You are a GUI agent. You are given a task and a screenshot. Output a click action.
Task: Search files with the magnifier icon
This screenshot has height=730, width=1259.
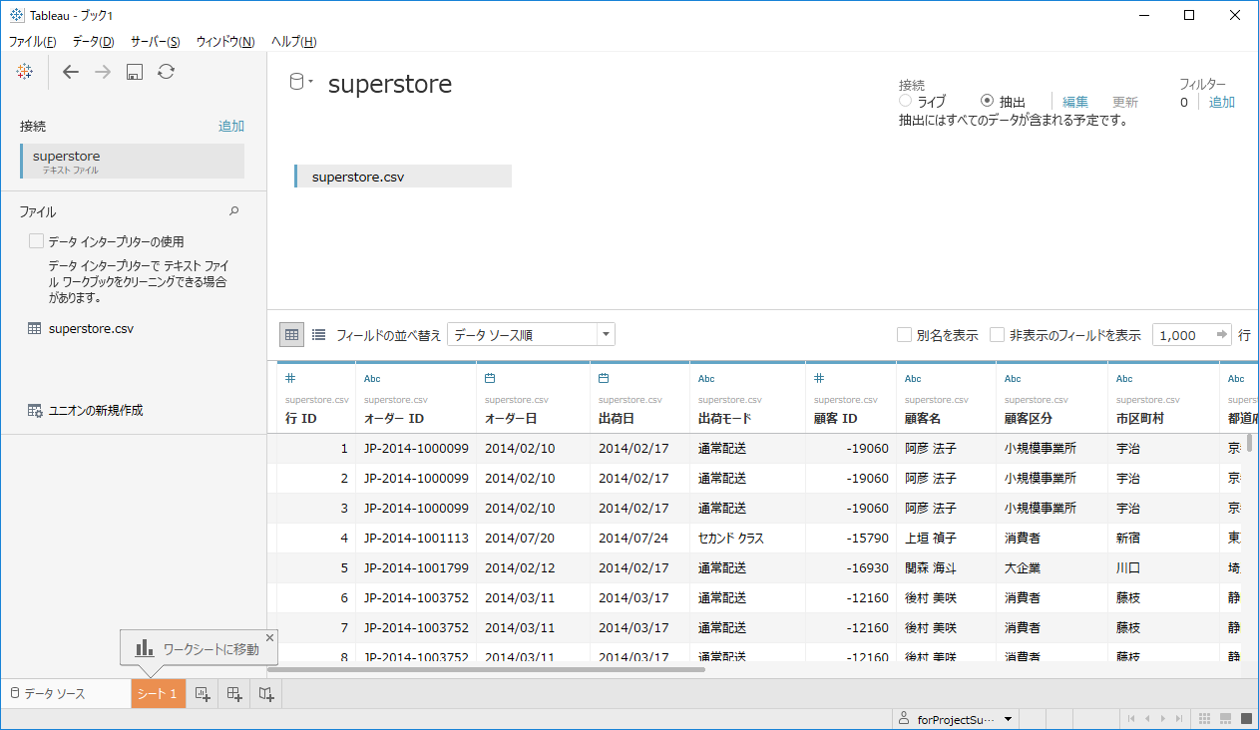pos(234,211)
